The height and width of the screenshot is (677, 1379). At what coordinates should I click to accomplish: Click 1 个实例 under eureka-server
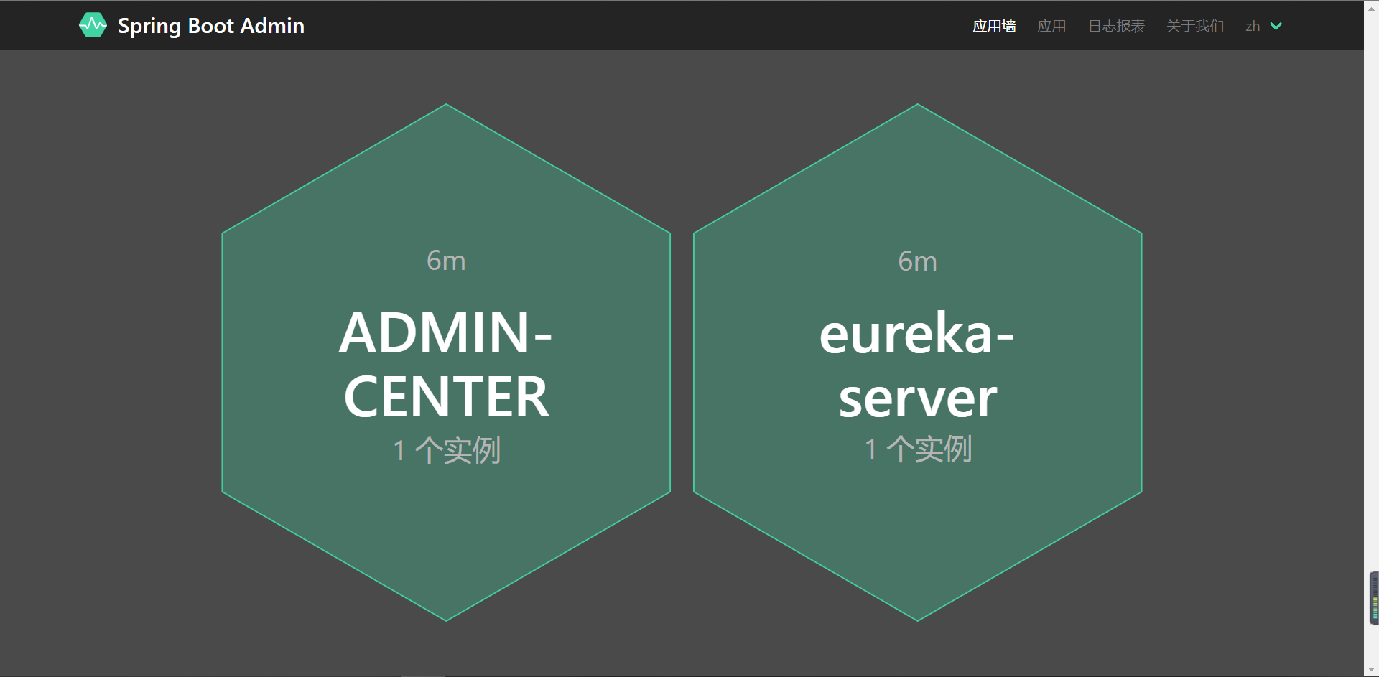coord(917,449)
